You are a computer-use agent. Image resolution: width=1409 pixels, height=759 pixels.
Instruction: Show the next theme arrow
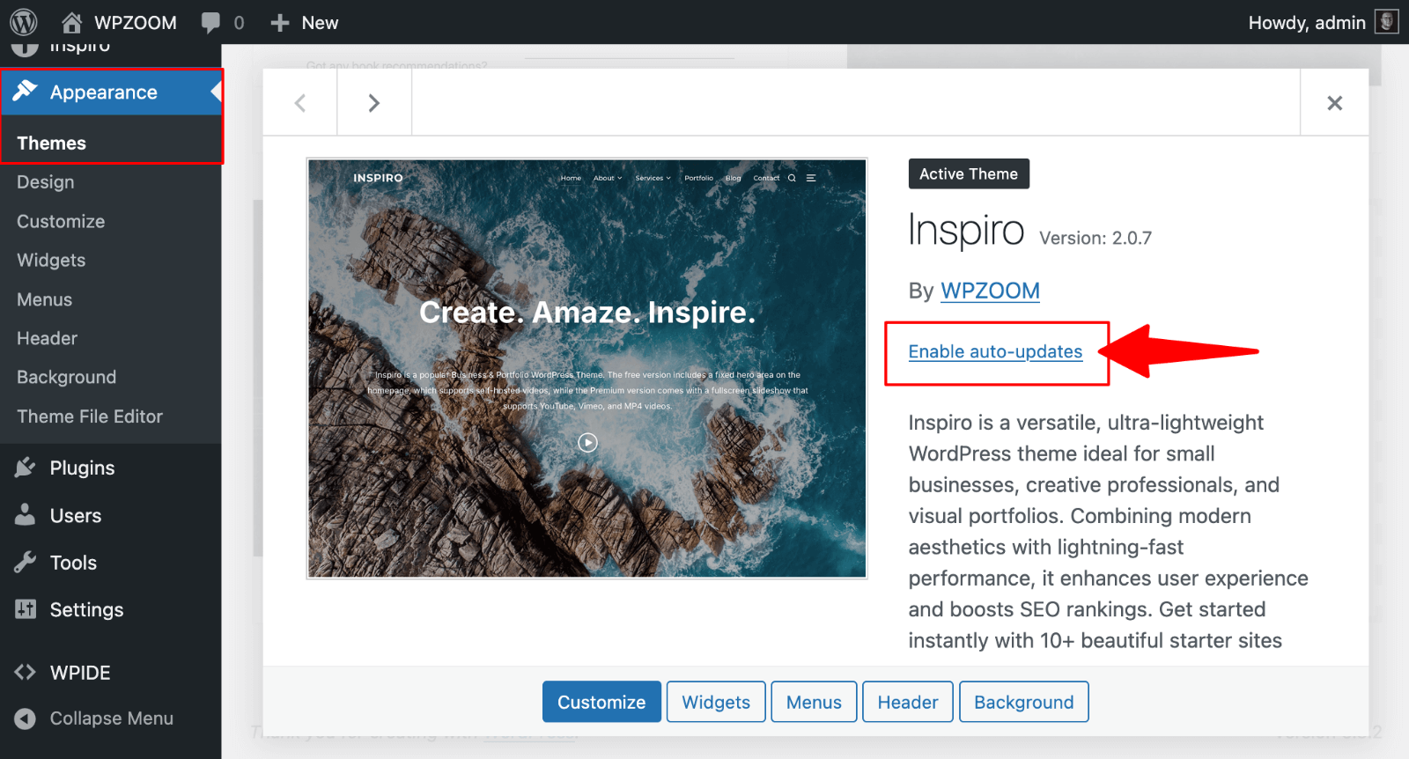coord(374,103)
